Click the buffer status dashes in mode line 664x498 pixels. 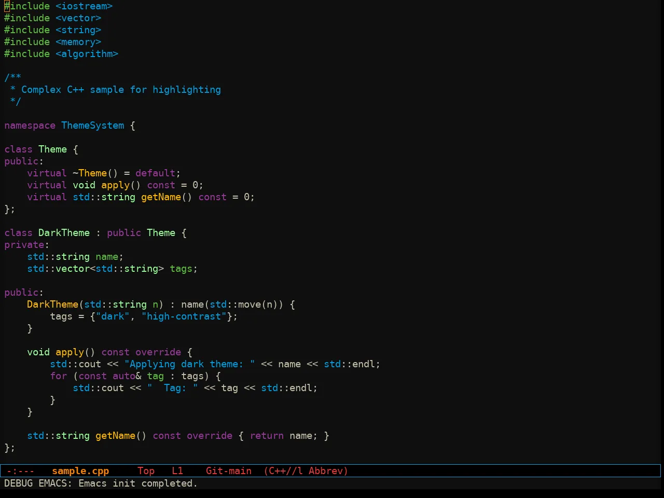pyautogui.click(x=20, y=471)
